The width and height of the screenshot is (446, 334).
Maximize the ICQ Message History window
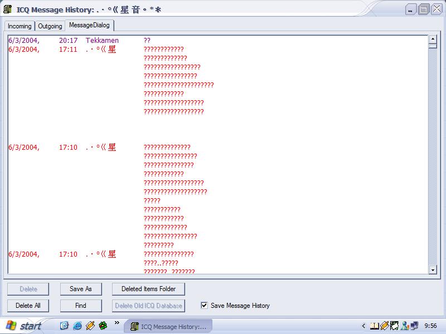click(x=423, y=9)
